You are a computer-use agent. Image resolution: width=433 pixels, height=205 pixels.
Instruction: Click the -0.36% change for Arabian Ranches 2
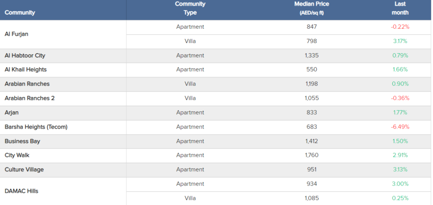point(400,98)
